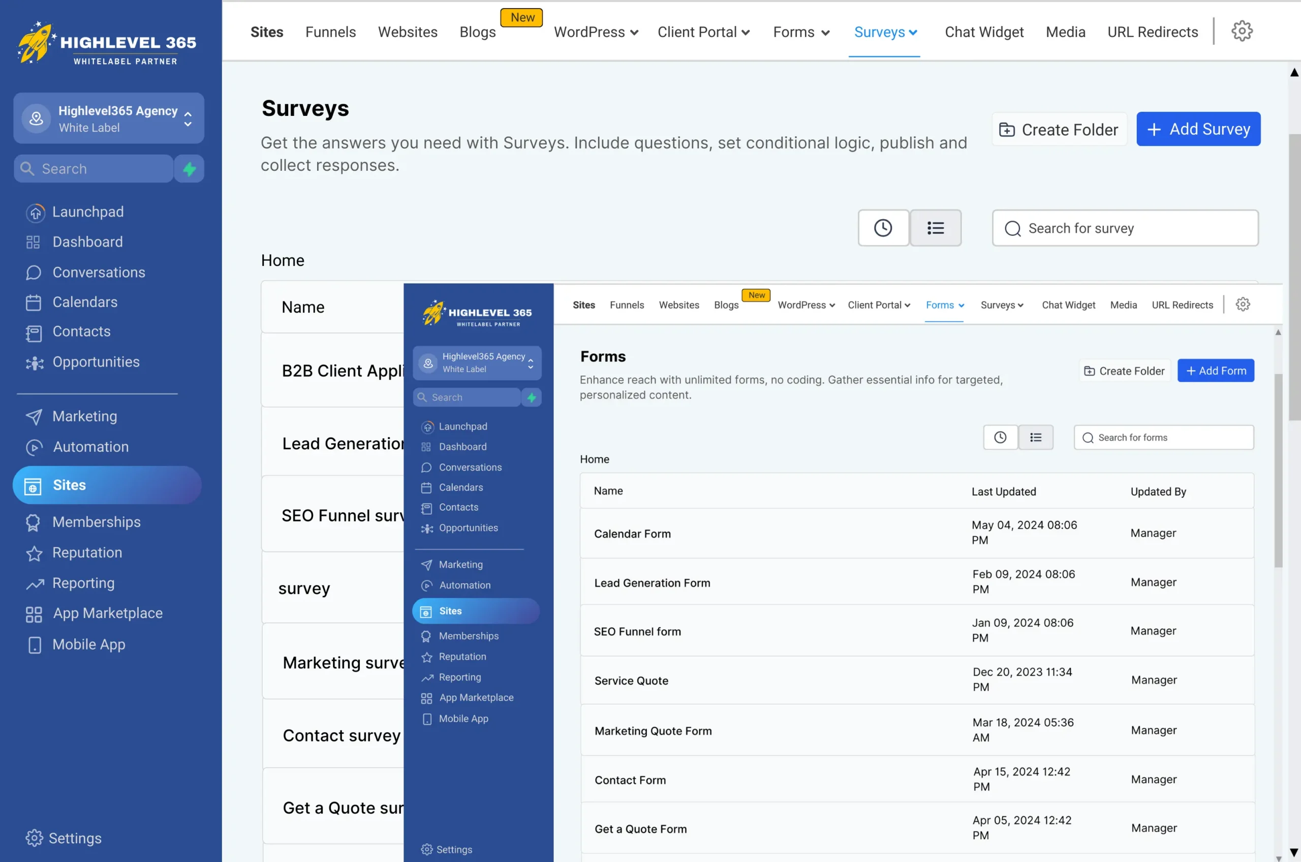1301x862 pixels.
Task: Open Reputation star item in sidebar
Action: pos(87,552)
